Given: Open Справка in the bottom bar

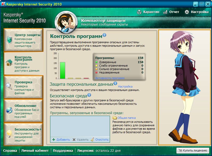Looking at the screenshot, I should click(x=10, y=151).
